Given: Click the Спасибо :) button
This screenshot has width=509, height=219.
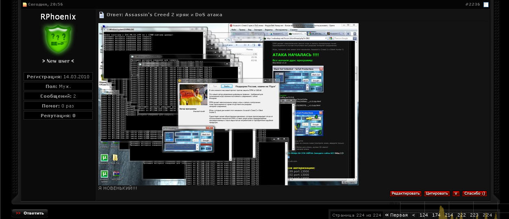Looking at the screenshot, I should click(x=474, y=193).
